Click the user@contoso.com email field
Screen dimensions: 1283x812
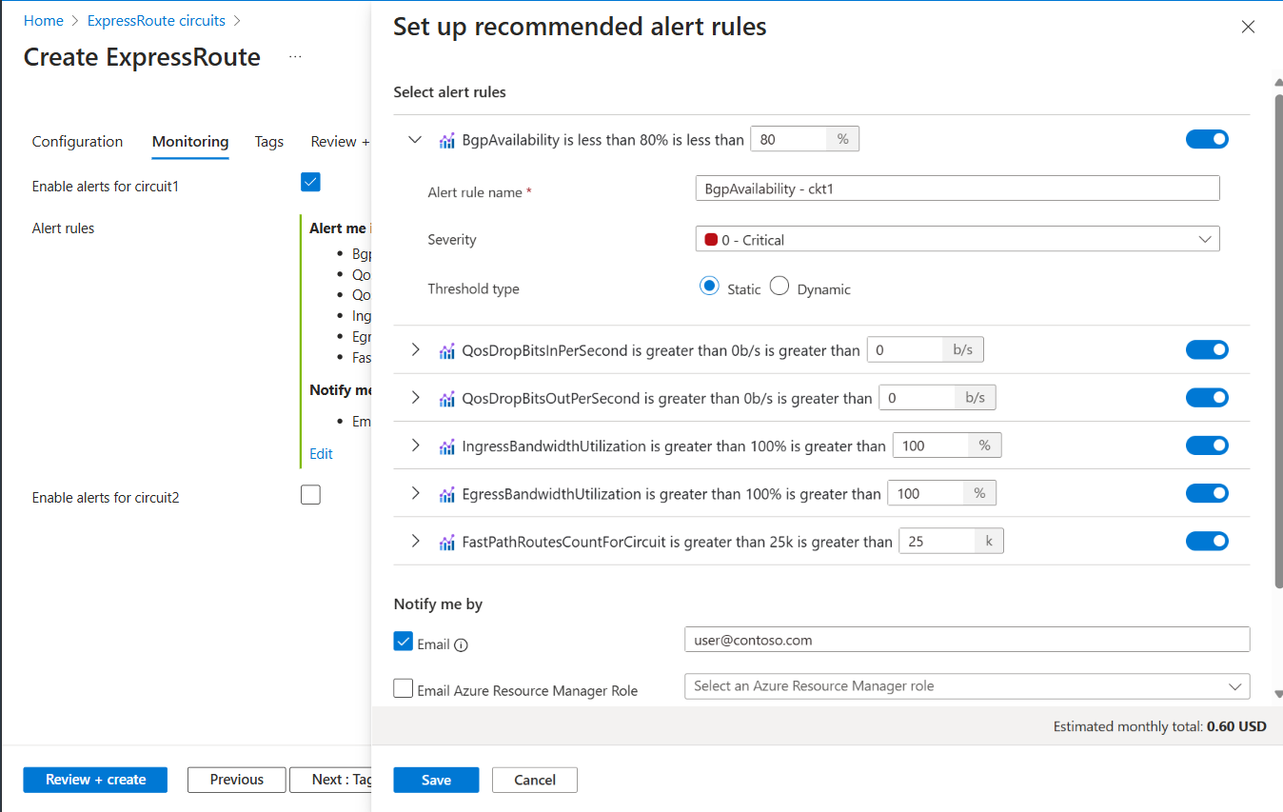pyautogui.click(x=967, y=639)
